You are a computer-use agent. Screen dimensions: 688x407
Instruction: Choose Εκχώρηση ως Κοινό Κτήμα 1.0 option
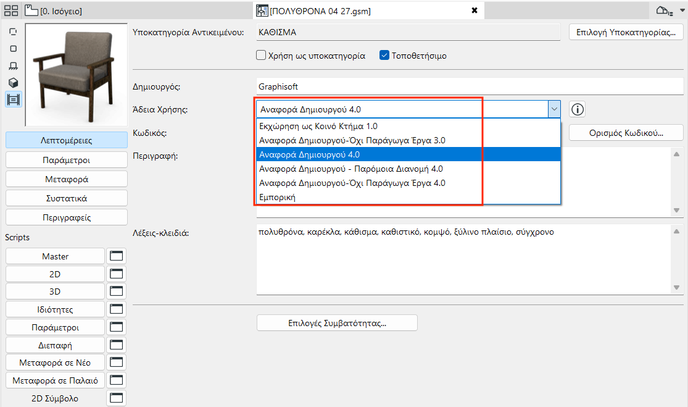click(408, 126)
